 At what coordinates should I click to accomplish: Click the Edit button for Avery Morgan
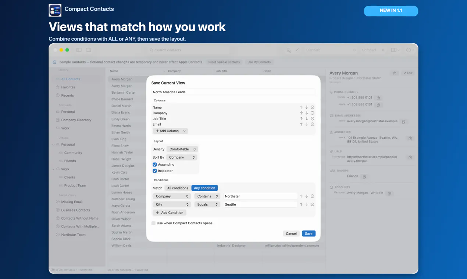[x=408, y=73]
